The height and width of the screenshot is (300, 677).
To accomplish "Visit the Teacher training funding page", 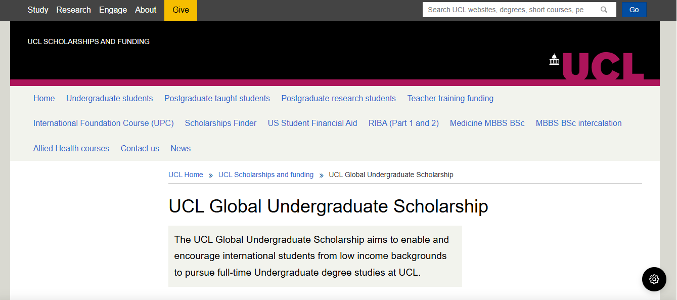I will tap(450, 98).
